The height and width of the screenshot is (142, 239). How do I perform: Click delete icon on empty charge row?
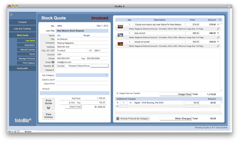pos(117,106)
